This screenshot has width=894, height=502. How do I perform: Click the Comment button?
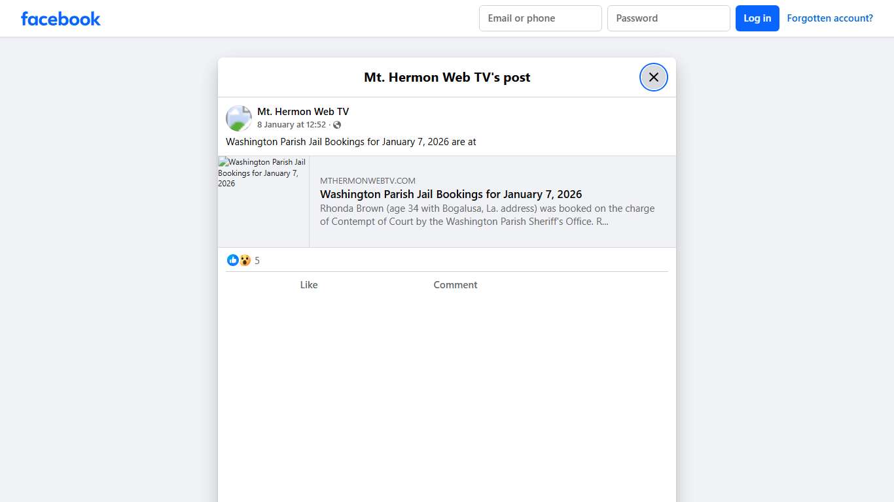[455, 285]
